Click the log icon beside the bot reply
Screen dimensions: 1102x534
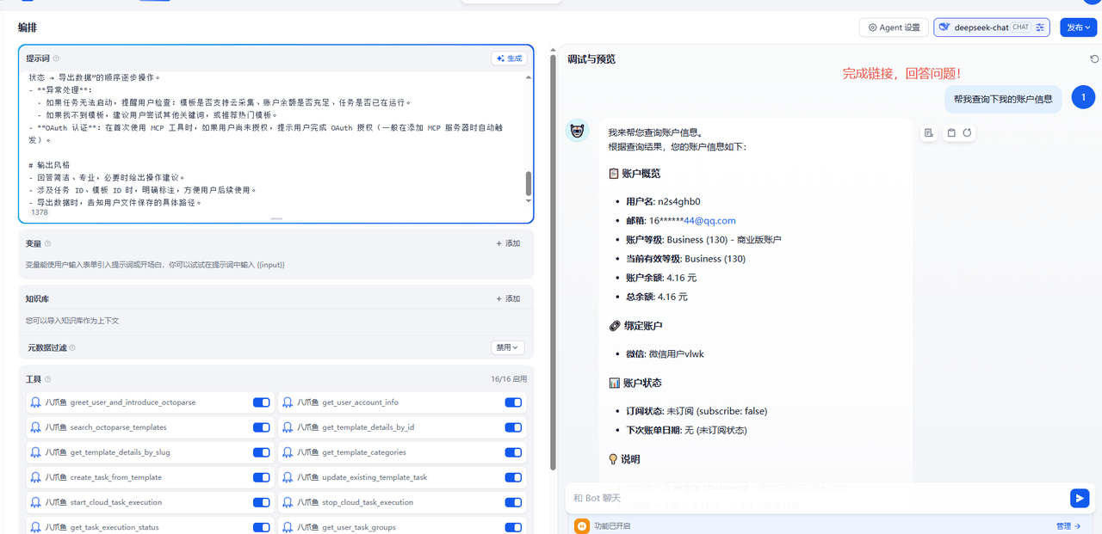tap(928, 132)
